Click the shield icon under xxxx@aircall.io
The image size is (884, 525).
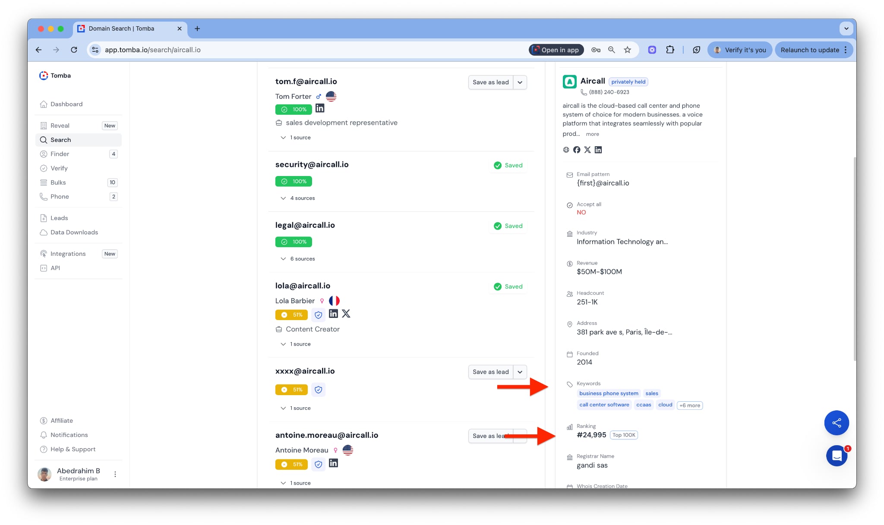point(318,390)
